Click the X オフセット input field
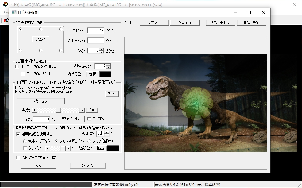Screen dimensions: 302x188 click(x=96, y=30)
